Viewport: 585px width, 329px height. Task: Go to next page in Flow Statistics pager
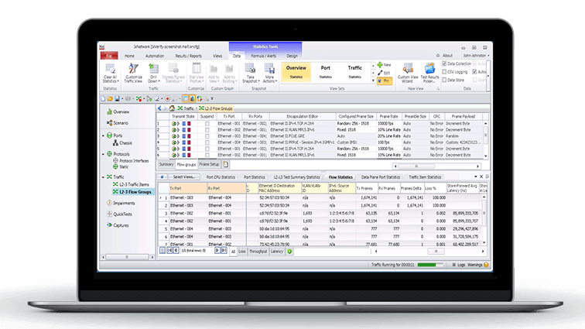pyautogui.click(x=217, y=251)
